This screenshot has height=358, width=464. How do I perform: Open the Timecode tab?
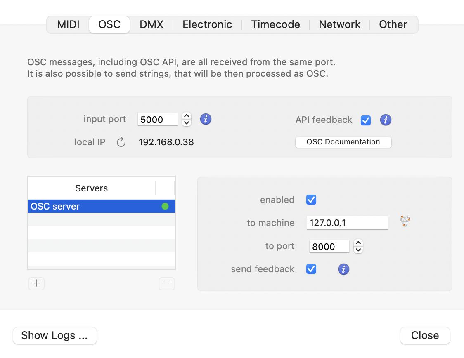point(275,24)
